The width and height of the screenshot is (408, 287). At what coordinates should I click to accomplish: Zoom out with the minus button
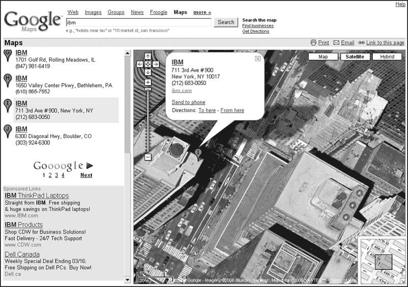tap(148, 157)
